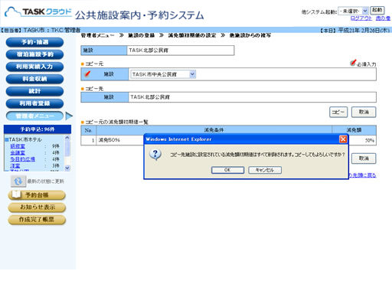Image resolution: width=392 pixels, height=294 pixels.
Task: Click the 作成完了帳票 button
Action: tap(37, 220)
